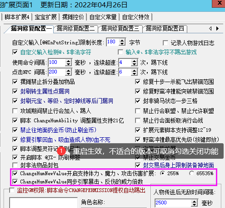Uncheck 摆摊禁止拆分叠加物品 option
Viewport: 225px width, 208px height.
[15, 82]
